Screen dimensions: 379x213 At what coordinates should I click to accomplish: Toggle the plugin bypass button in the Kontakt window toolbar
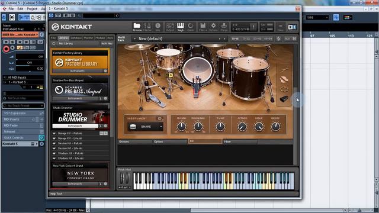click(52, 15)
